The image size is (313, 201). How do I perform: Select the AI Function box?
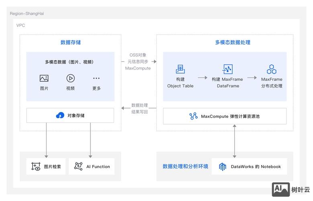coord(92,166)
